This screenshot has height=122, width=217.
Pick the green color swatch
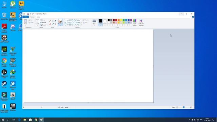point(123,20)
